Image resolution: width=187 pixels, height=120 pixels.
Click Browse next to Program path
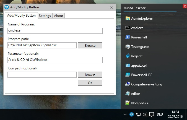coord(90,45)
